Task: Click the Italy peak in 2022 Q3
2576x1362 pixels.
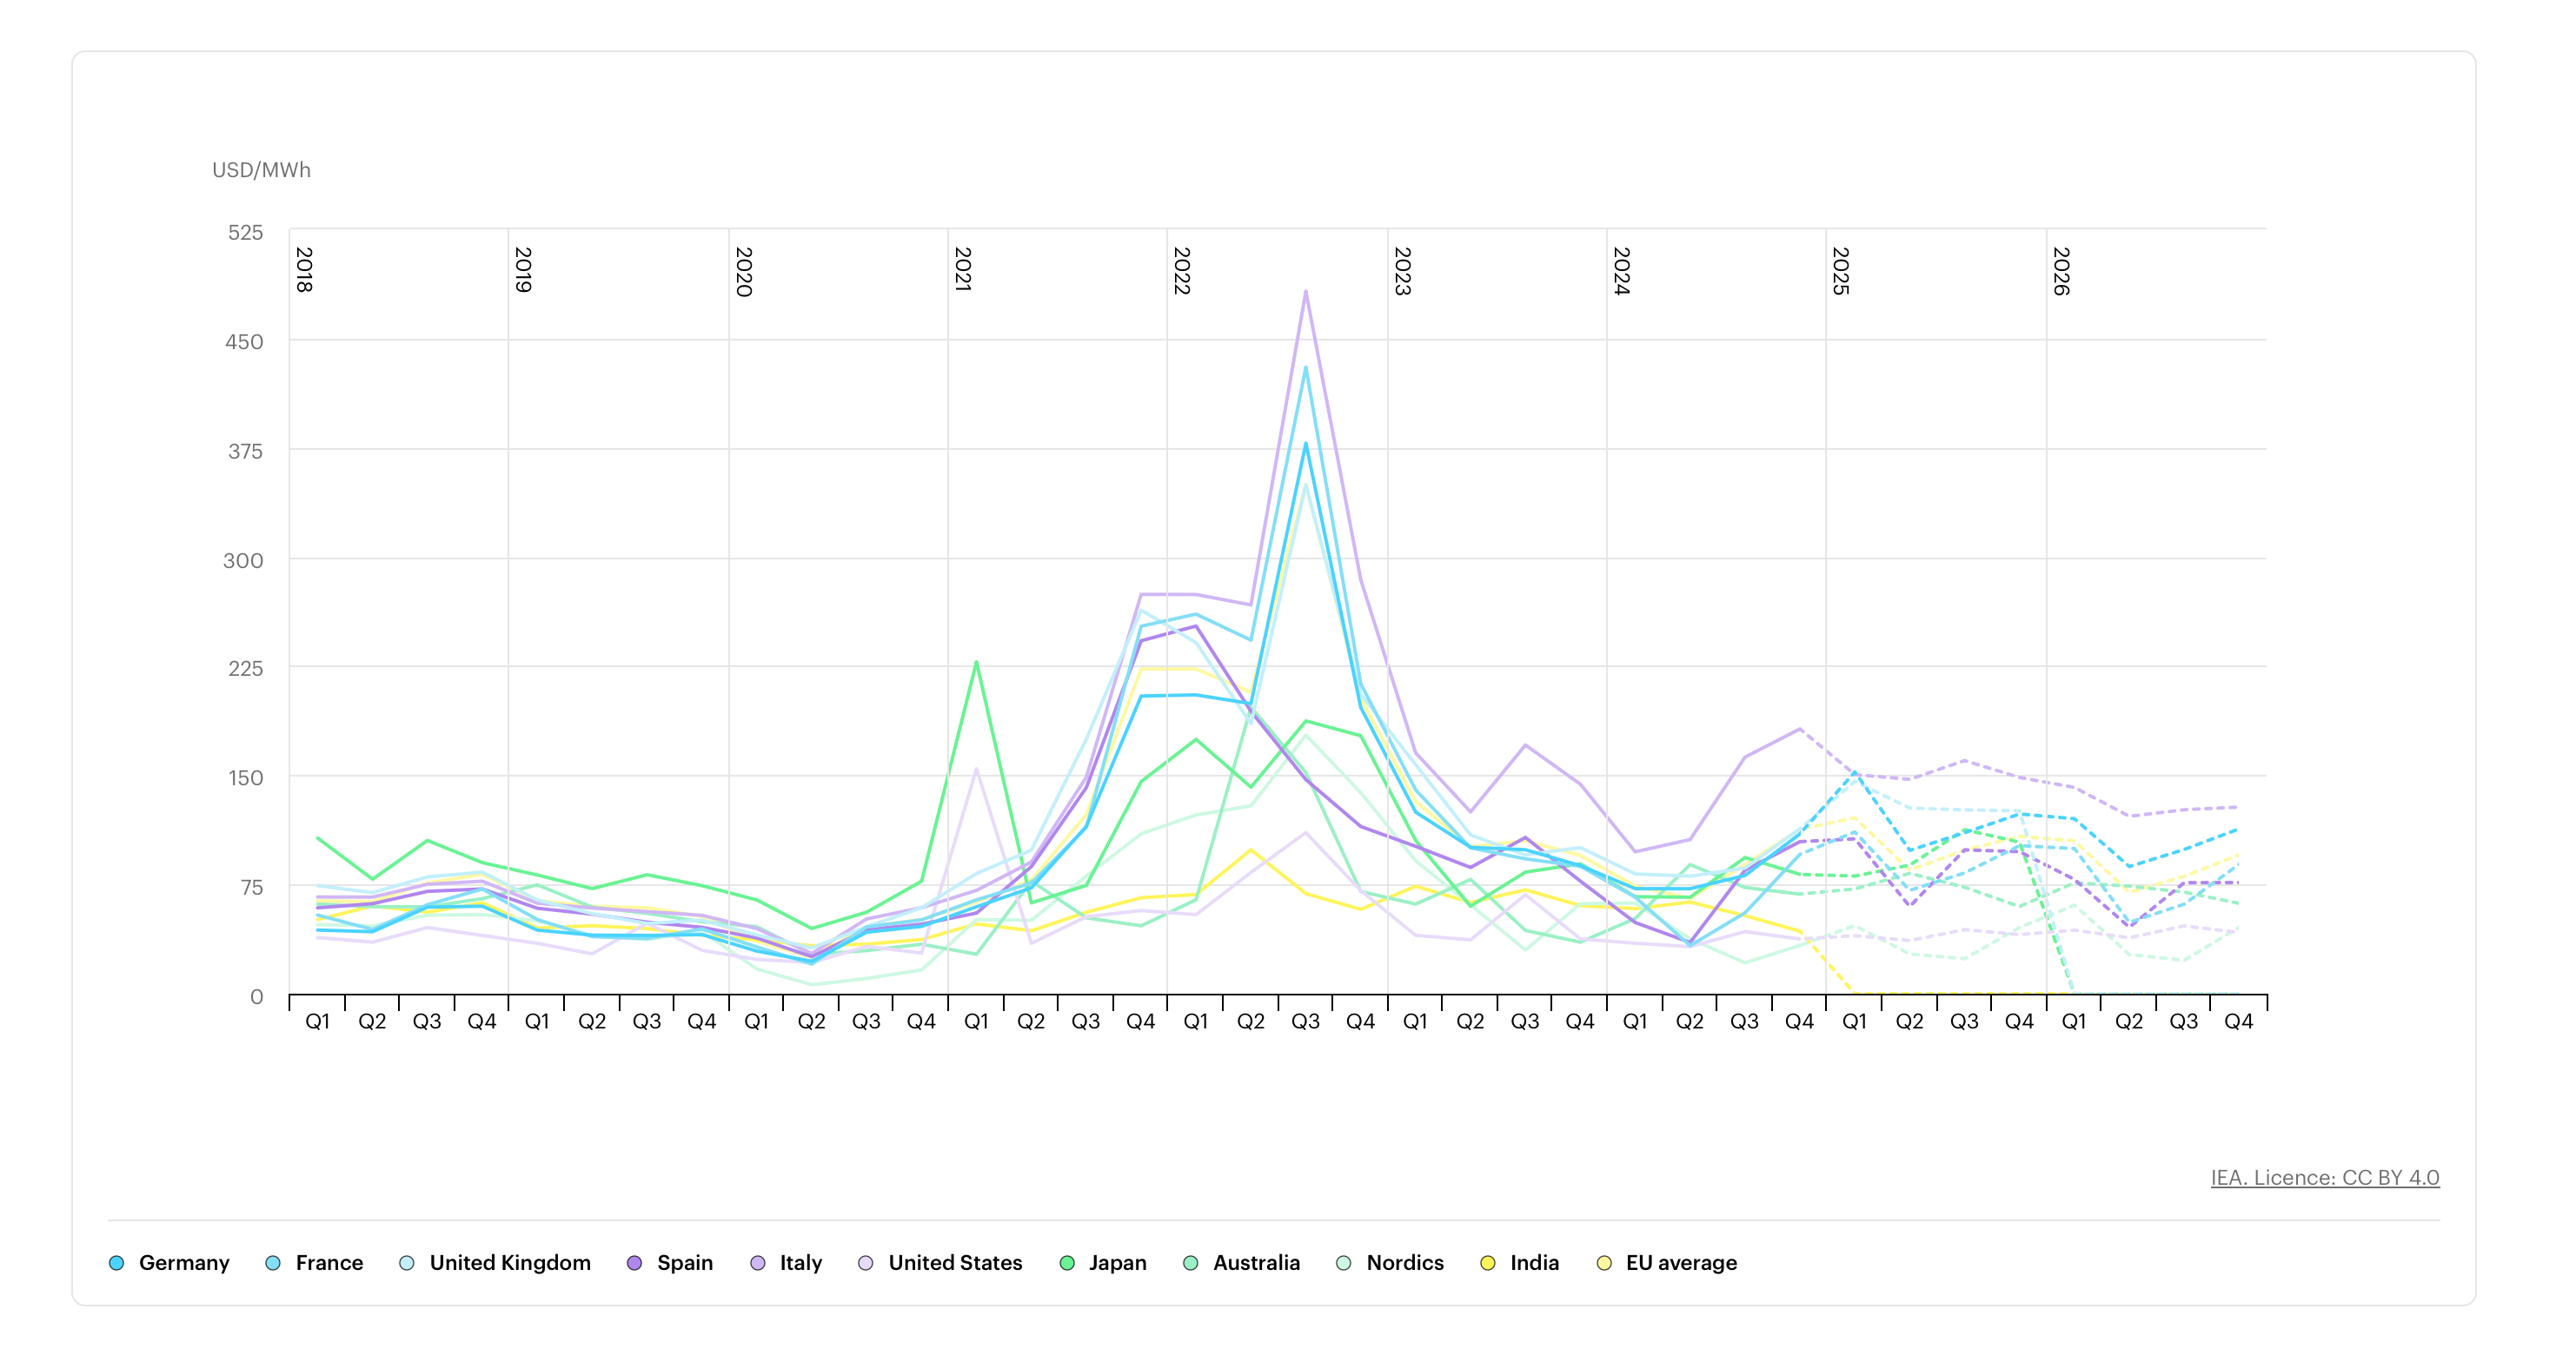Action: (x=1305, y=292)
